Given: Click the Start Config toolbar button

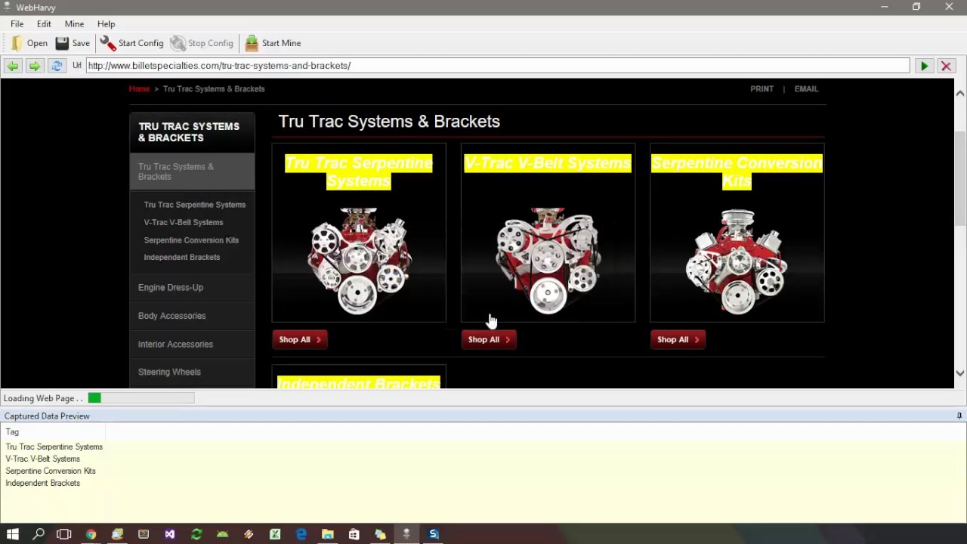Looking at the screenshot, I should (131, 43).
